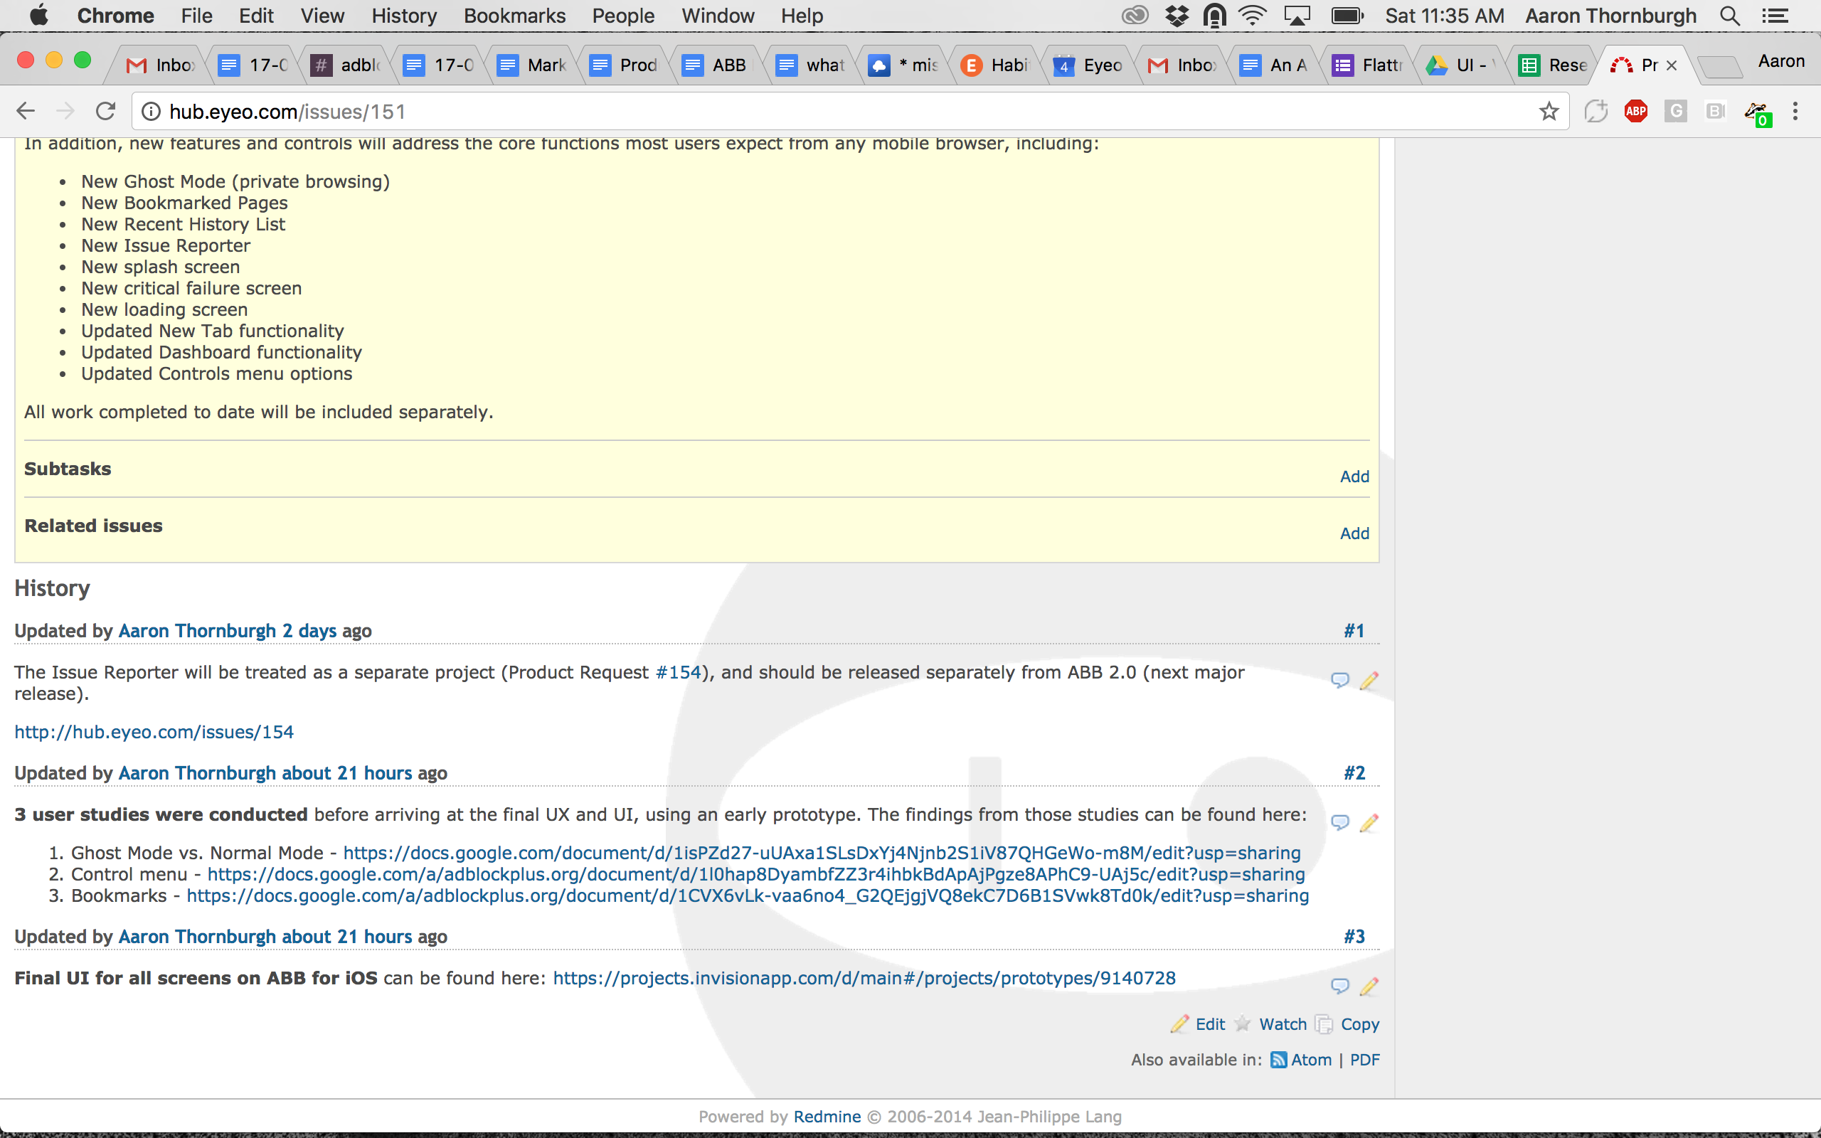Click the Edit link at the bottom of the issue
Viewport: 1821px width, 1138px height.
(x=1210, y=1024)
